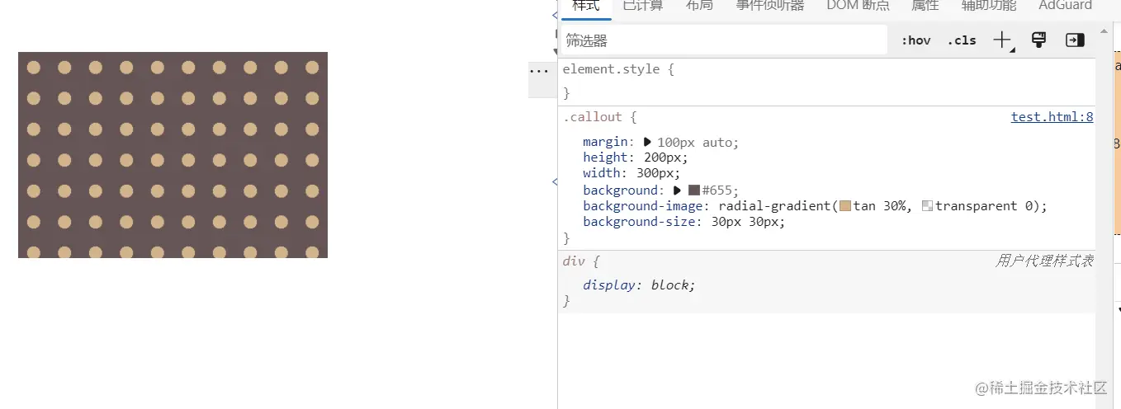Click the dotted pattern callout box
The image size is (1121, 409).
point(173,155)
